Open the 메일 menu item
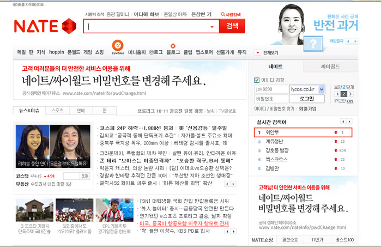Viewport: 381px width, 248px height. coord(21,52)
